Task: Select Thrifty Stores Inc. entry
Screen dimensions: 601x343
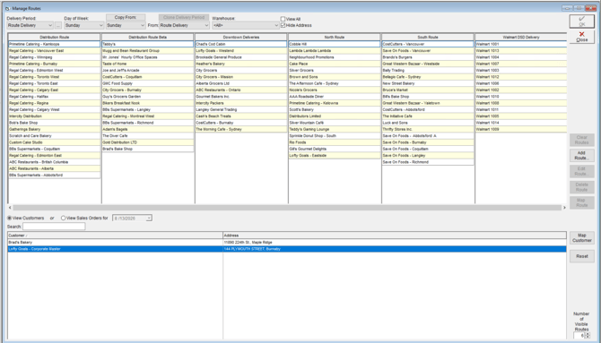Action: pos(428,129)
